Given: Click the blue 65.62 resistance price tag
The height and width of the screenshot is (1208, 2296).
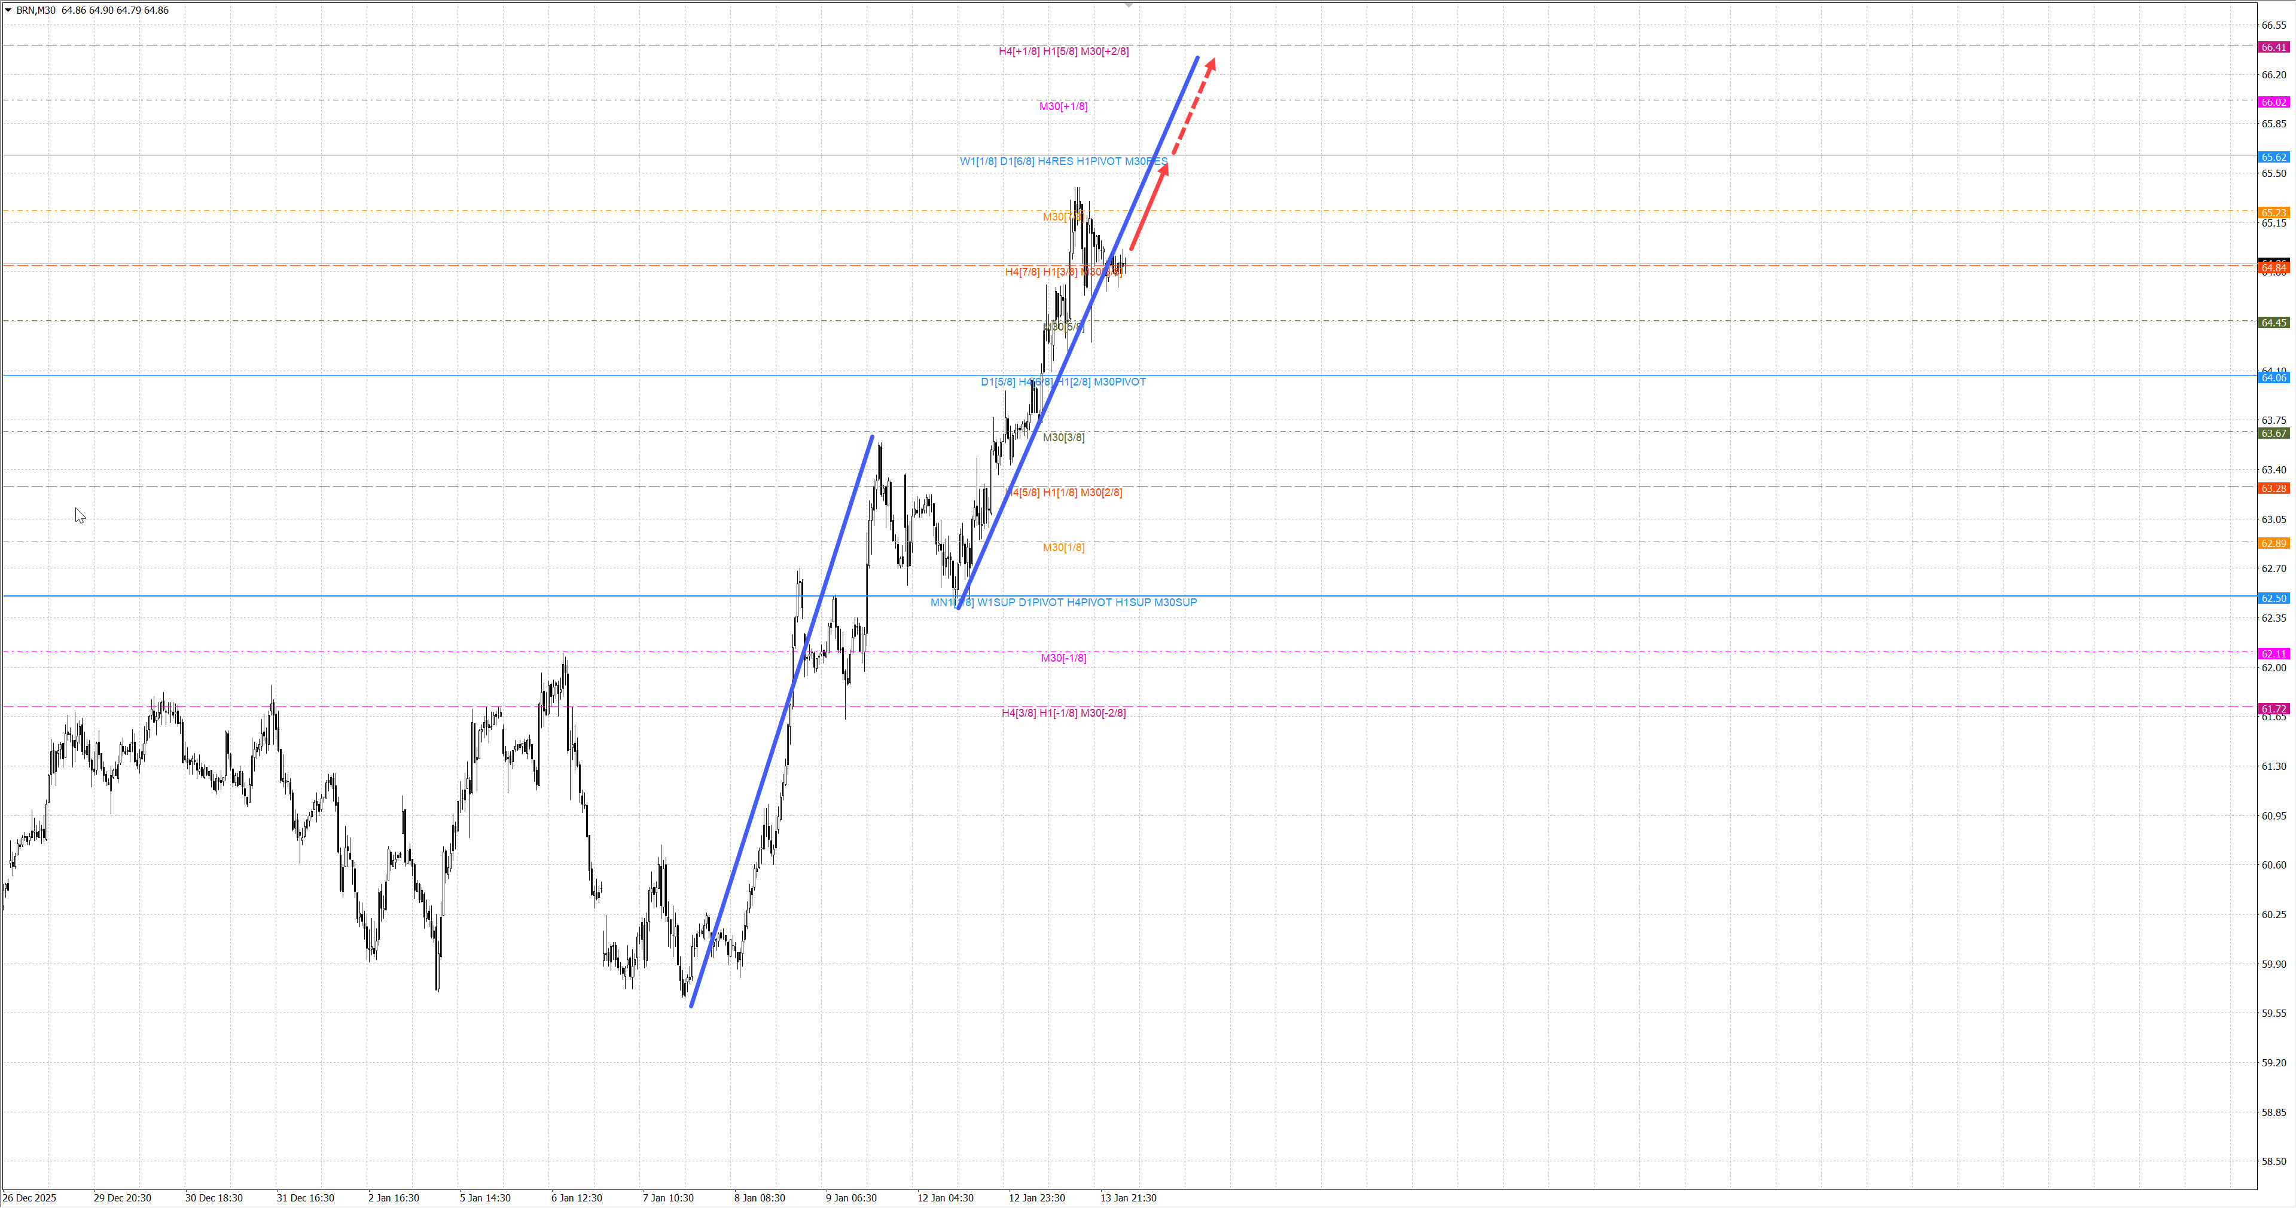Looking at the screenshot, I should tap(2273, 158).
